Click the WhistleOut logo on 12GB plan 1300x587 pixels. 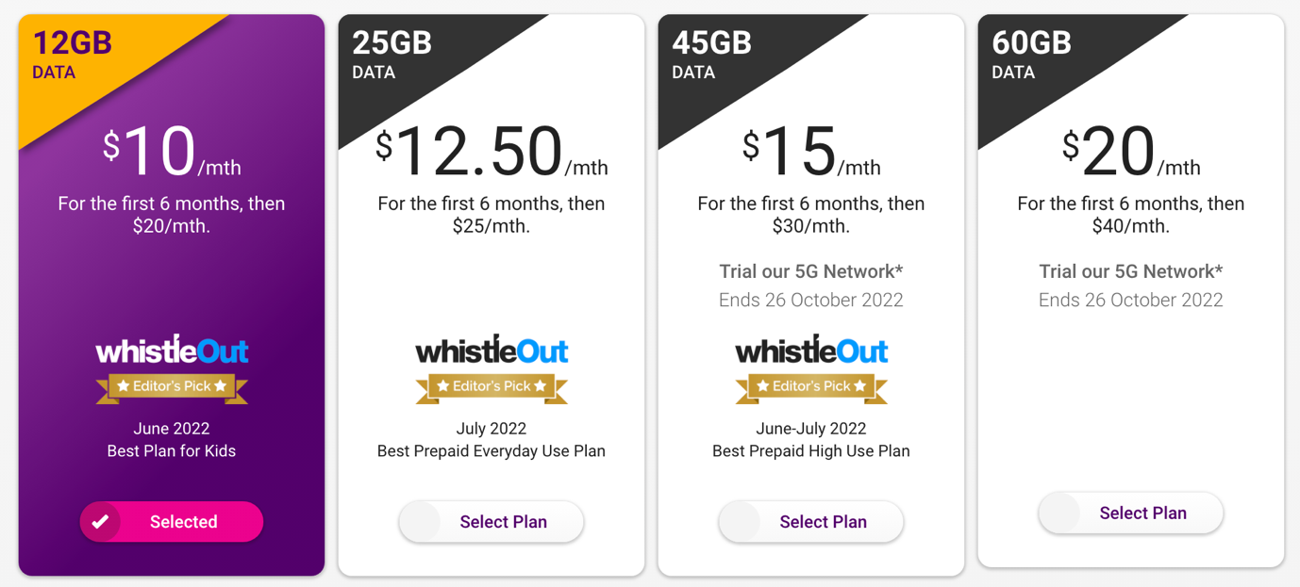(172, 351)
